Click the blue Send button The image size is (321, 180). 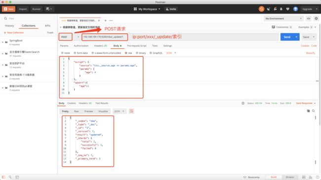click(287, 37)
